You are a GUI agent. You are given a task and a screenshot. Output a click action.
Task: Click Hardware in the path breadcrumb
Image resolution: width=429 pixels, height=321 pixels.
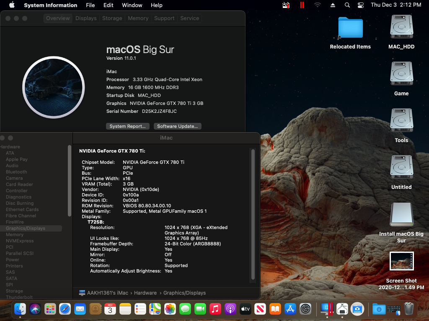coord(145,293)
